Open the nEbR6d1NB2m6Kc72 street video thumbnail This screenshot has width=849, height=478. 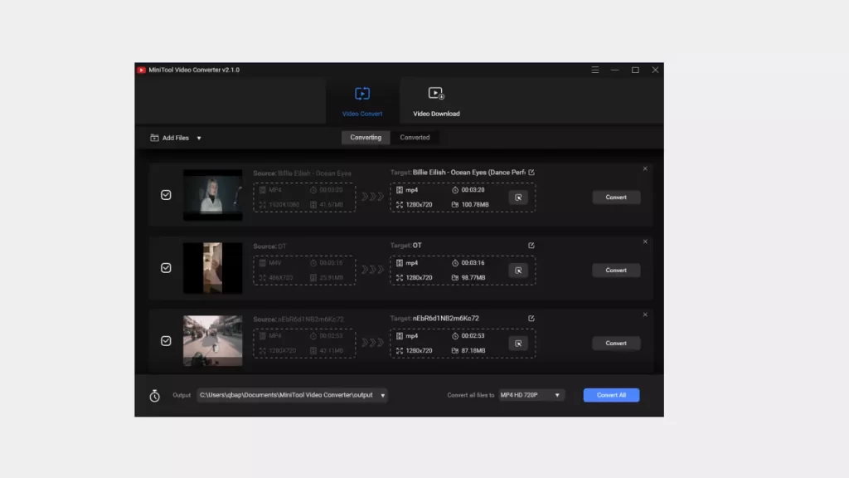213,341
